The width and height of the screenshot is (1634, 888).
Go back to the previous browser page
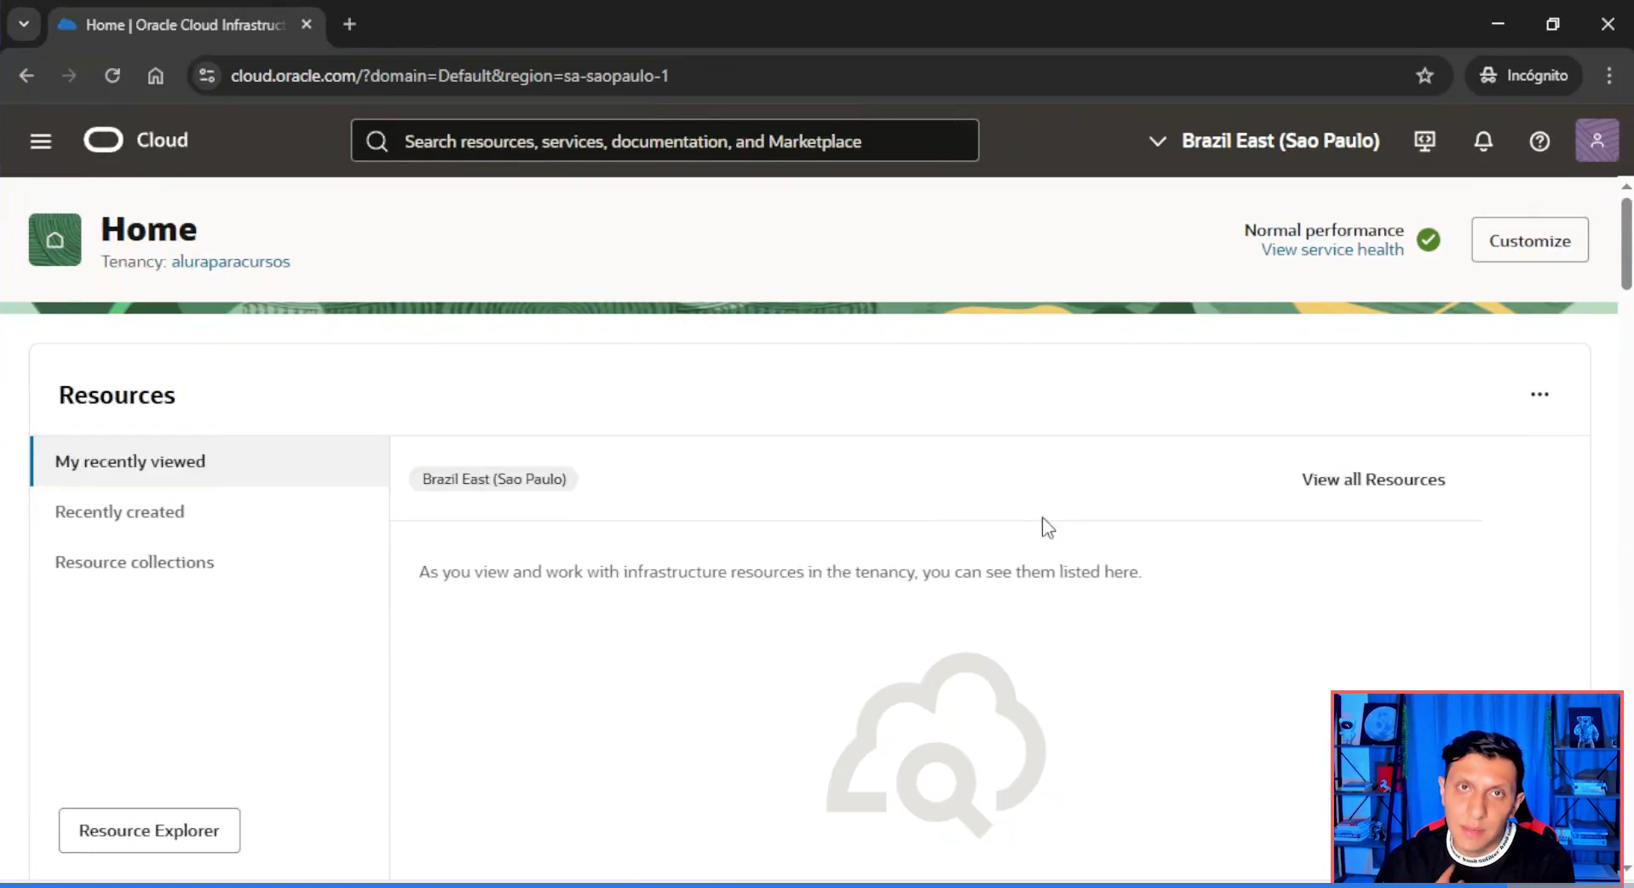pos(26,76)
